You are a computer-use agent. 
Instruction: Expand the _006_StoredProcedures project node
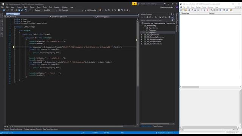click(142, 44)
